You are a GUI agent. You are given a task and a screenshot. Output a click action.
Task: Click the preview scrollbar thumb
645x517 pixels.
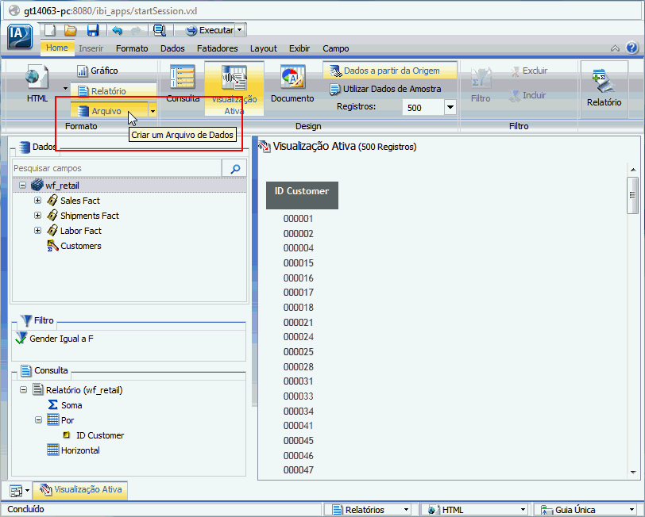click(632, 196)
